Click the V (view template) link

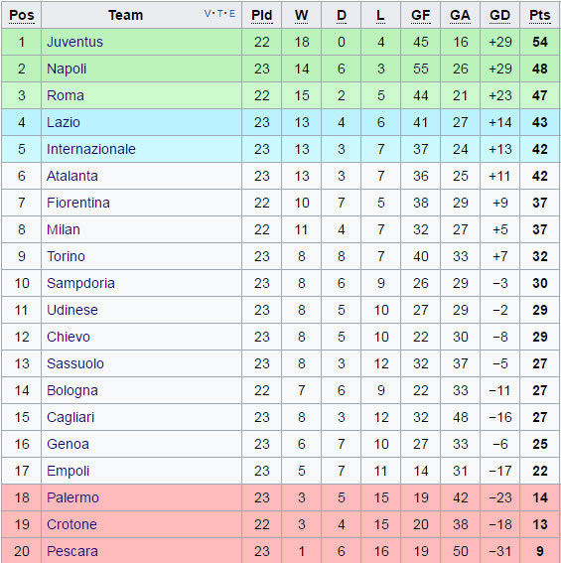[208, 14]
